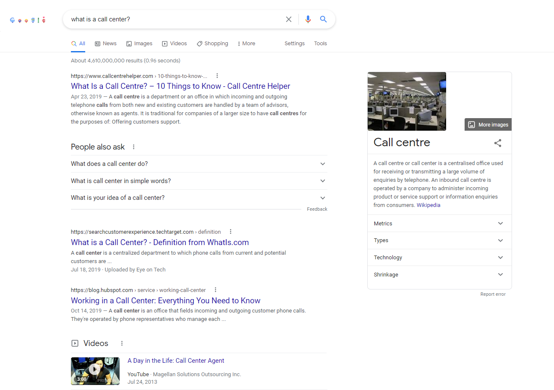
Task: Click the Google doodle logo
Action: pyautogui.click(x=27, y=19)
